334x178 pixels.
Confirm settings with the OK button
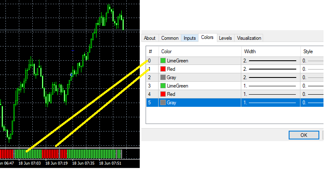click(x=304, y=135)
